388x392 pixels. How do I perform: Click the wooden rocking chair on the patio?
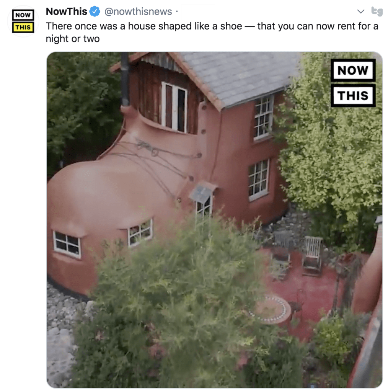(x=312, y=255)
